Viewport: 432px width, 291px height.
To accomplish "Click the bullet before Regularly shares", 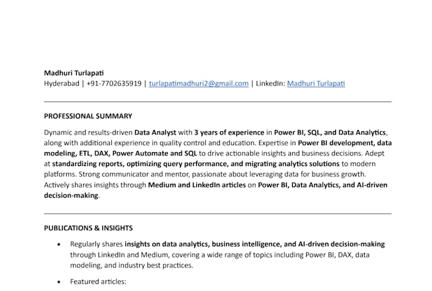I will [x=59, y=244].
